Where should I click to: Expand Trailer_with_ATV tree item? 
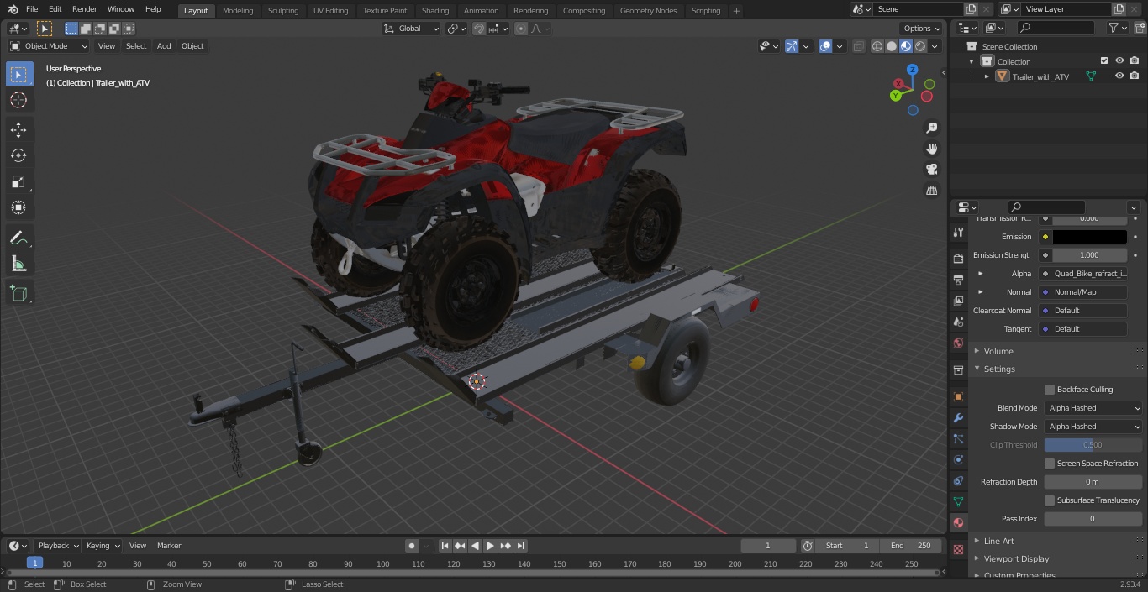987,76
